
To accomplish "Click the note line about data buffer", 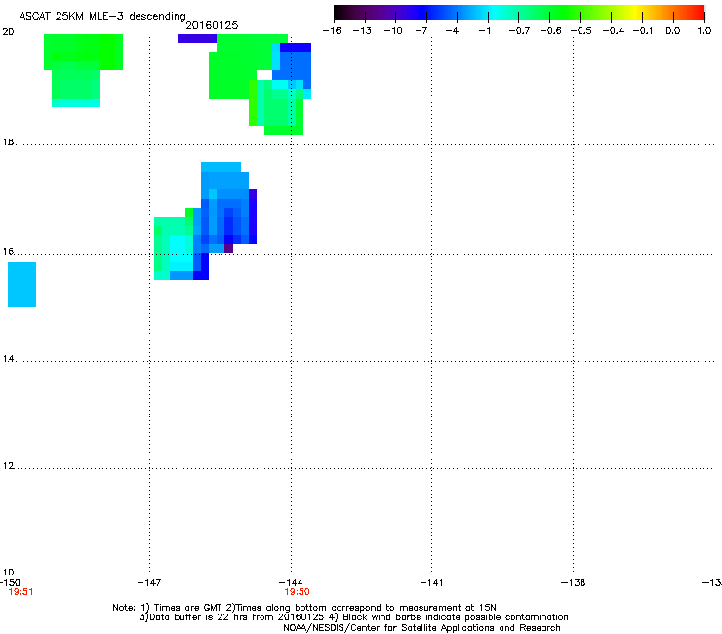I will tap(353, 617).
